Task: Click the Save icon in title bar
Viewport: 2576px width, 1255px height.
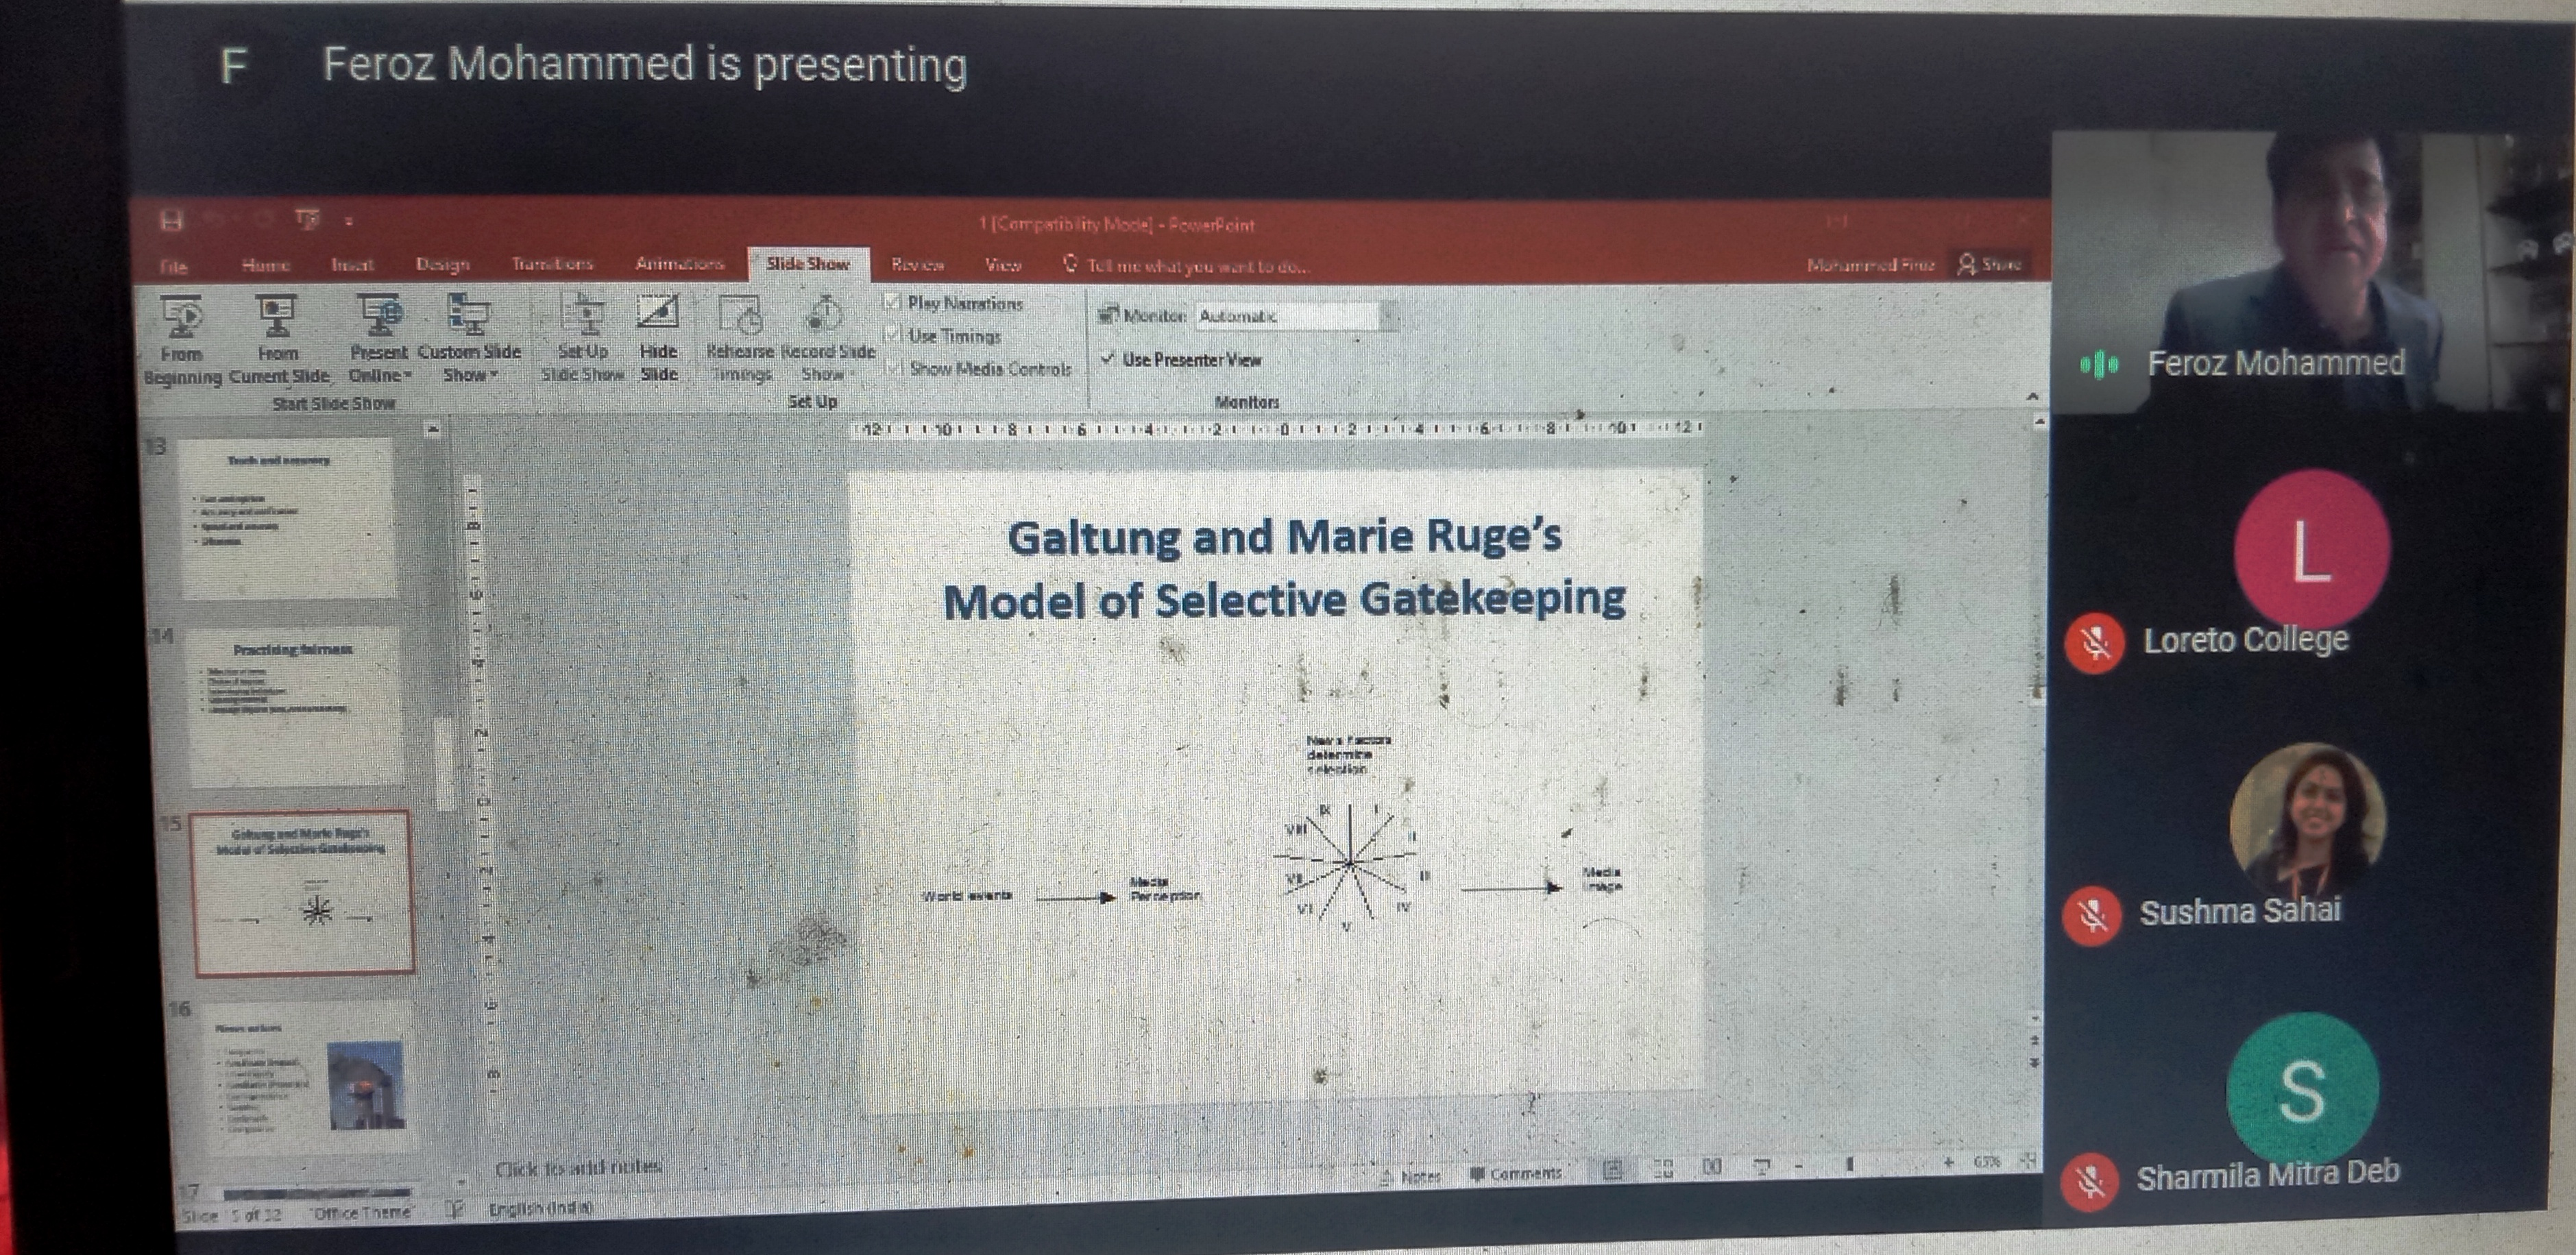Action: [171, 220]
